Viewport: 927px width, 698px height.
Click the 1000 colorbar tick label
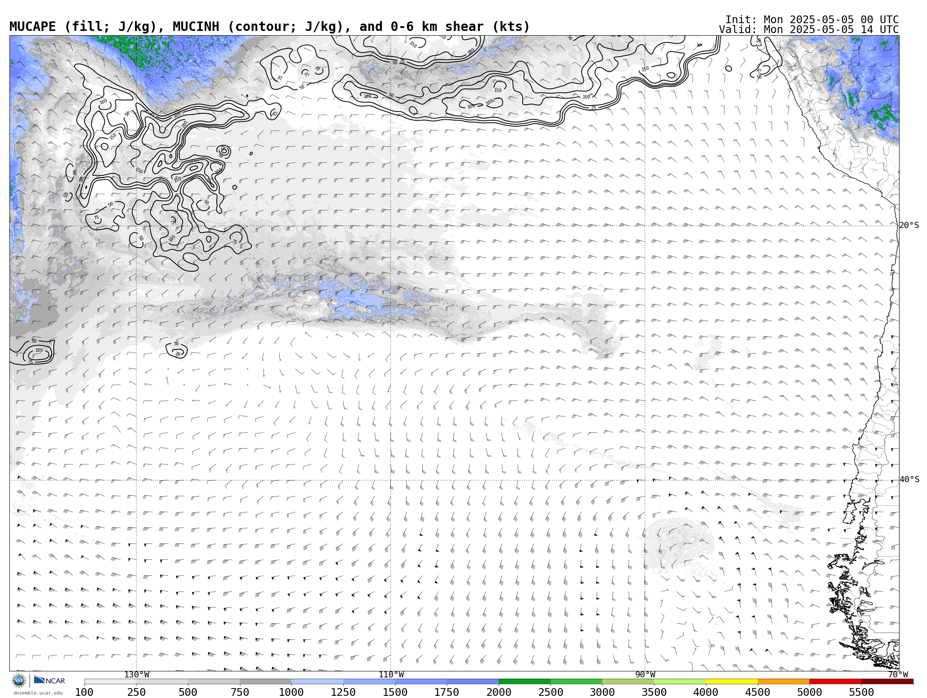291,692
